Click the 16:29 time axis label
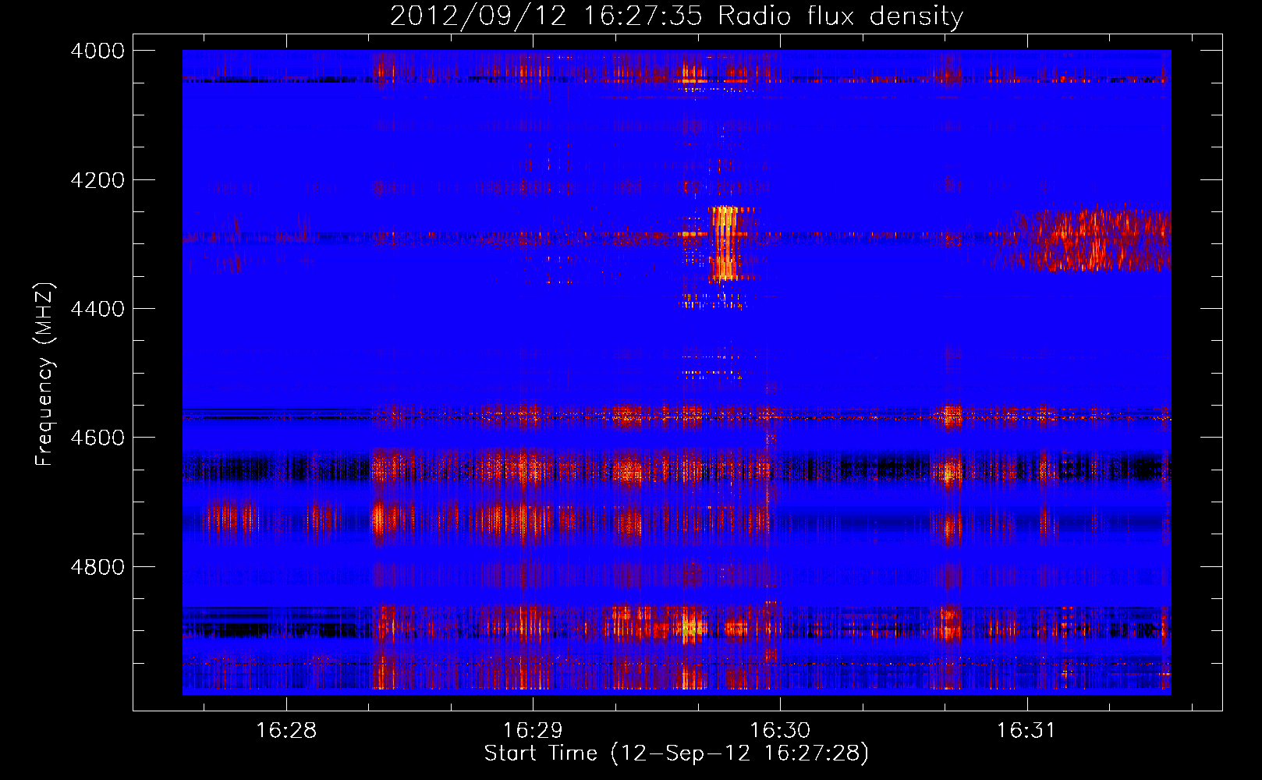Image resolution: width=1262 pixels, height=780 pixels. pos(533,731)
